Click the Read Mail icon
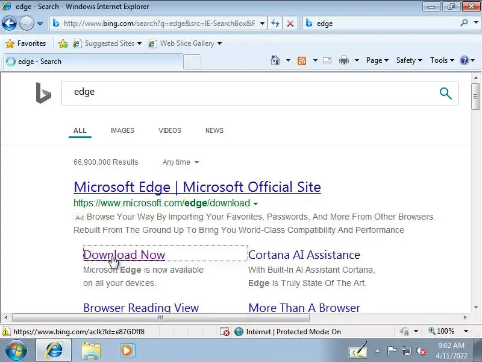This screenshot has width=482, height=362. pos(327,60)
